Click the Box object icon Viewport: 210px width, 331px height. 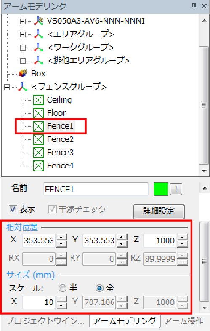(x=24, y=73)
